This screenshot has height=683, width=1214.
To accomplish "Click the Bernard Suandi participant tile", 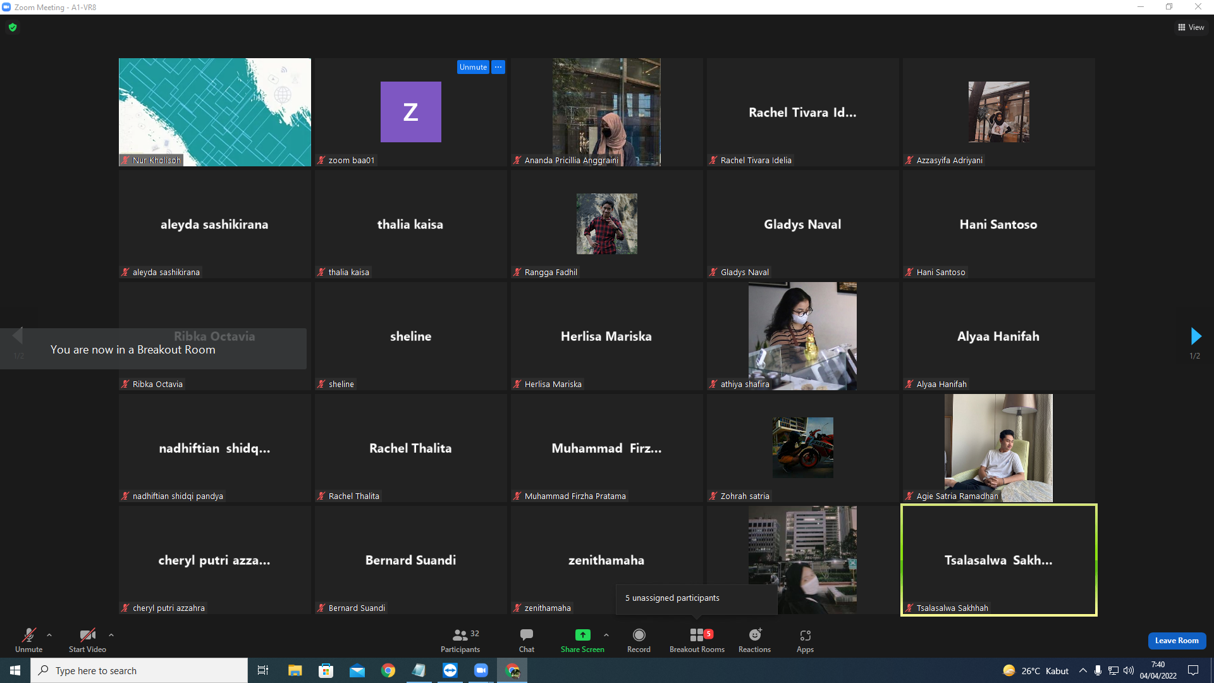I will pos(411,560).
